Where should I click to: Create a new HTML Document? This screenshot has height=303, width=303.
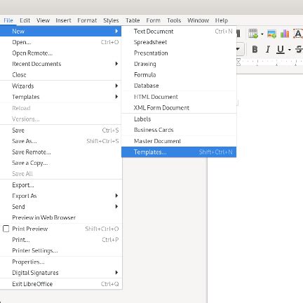pos(179,97)
